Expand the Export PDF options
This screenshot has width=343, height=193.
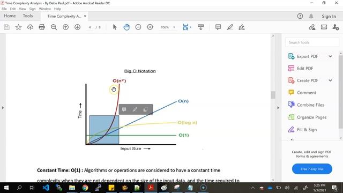[330, 56]
